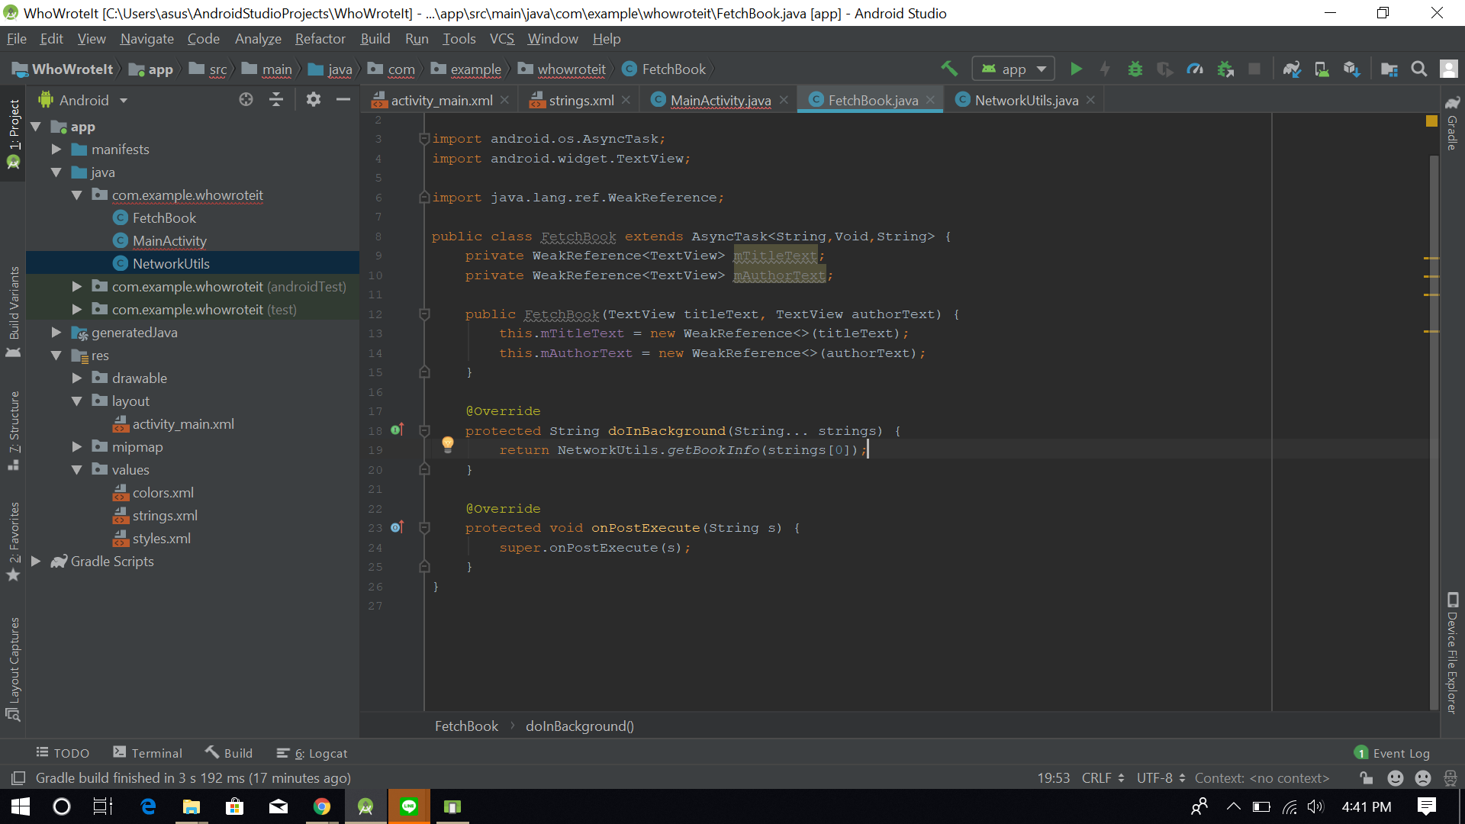The image size is (1465, 824).
Task: Click Sync Project with Gradle Files icon
Action: click(1292, 69)
